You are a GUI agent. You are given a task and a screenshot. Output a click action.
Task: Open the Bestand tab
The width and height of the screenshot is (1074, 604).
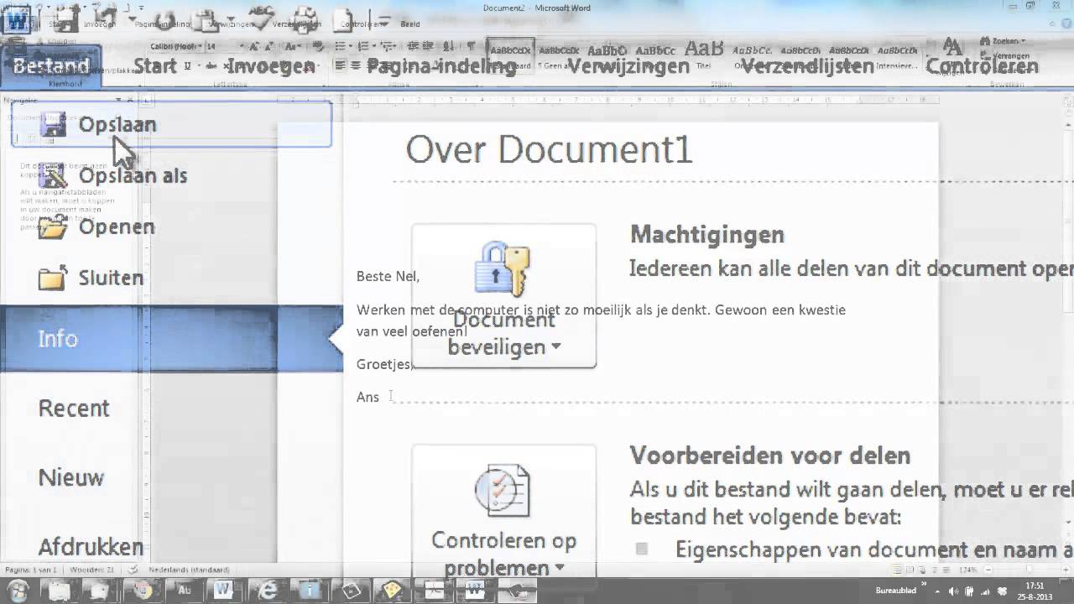coord(51,65)
